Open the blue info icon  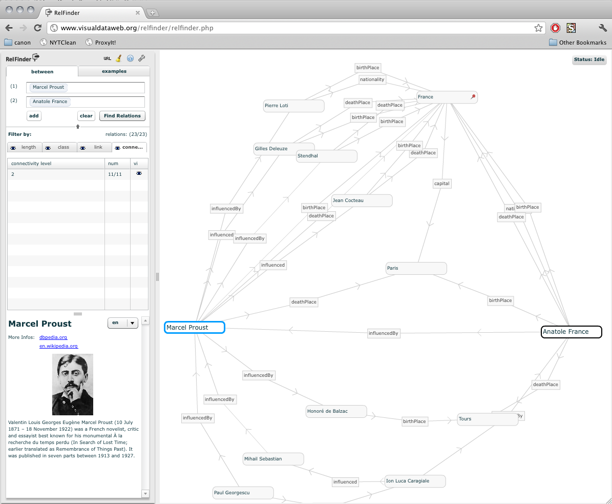(130, 58)
